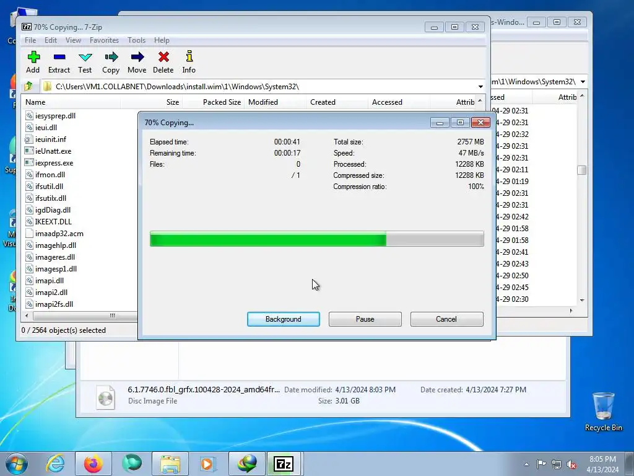Open the Tools menu

coord(137,40)
